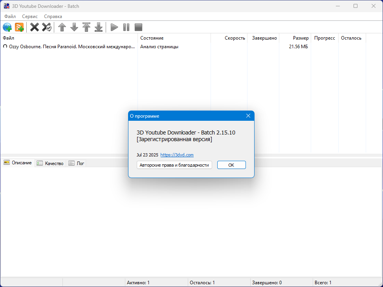The width and height of the screenshot is (383, 287).
Task: Click the app icon in the title bar
Action: (7, 6)
